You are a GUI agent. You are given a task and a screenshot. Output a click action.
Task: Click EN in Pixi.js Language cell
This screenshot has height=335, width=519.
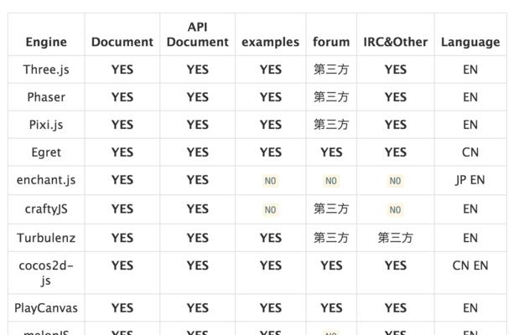(x=470, y=125)
